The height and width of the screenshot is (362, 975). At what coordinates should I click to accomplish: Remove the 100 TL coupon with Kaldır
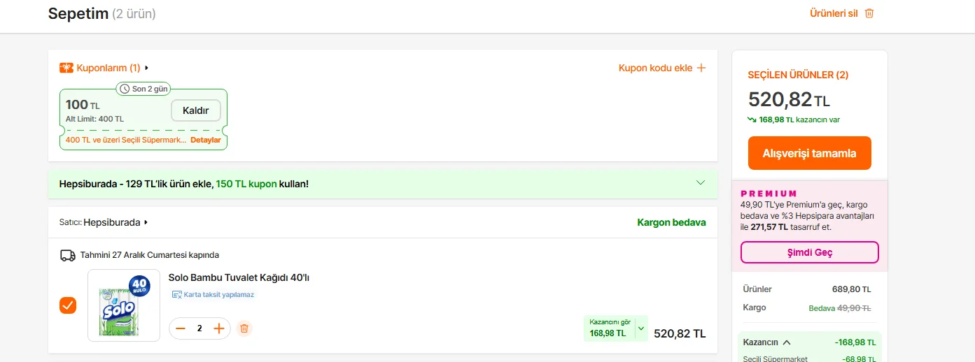point(195,110)
